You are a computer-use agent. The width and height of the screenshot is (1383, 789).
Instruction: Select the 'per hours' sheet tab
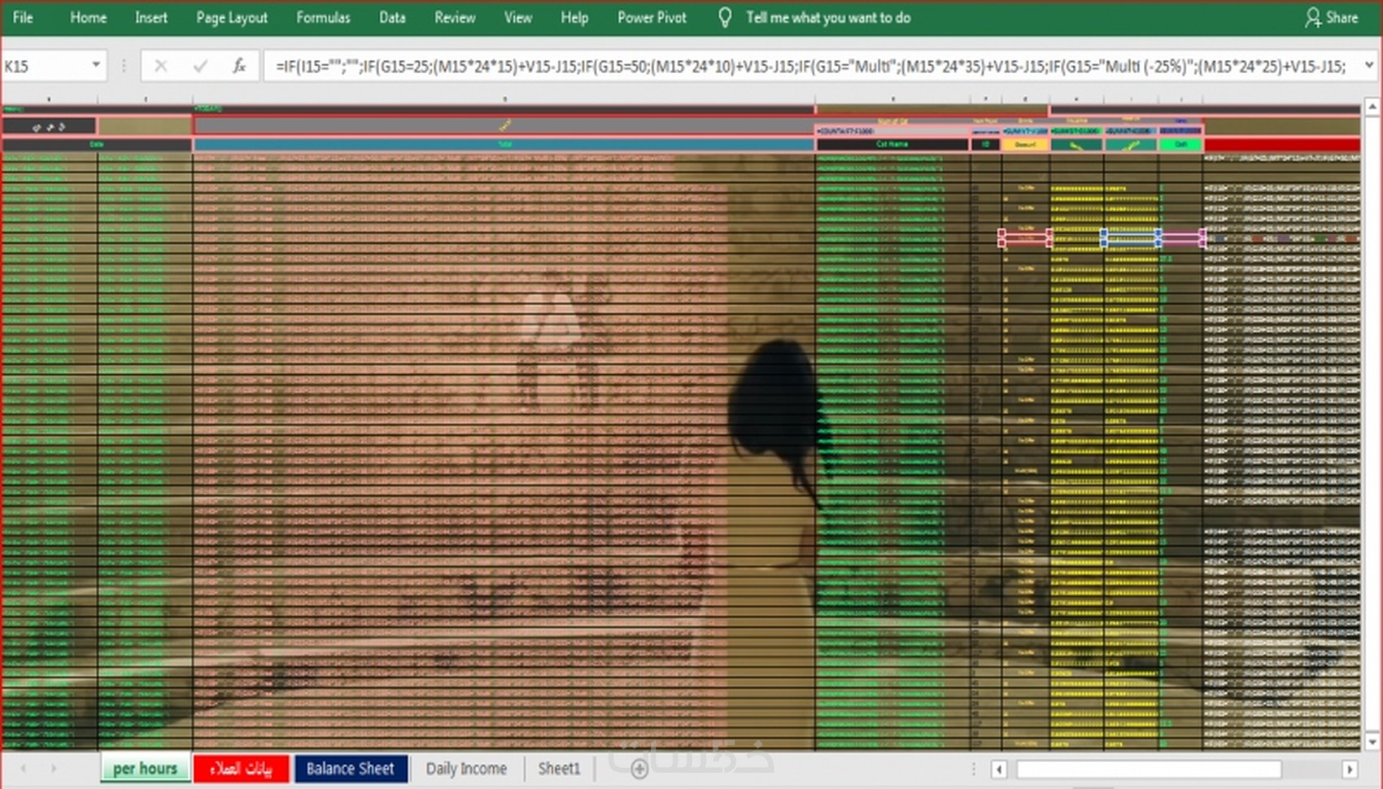coord(146,769)
